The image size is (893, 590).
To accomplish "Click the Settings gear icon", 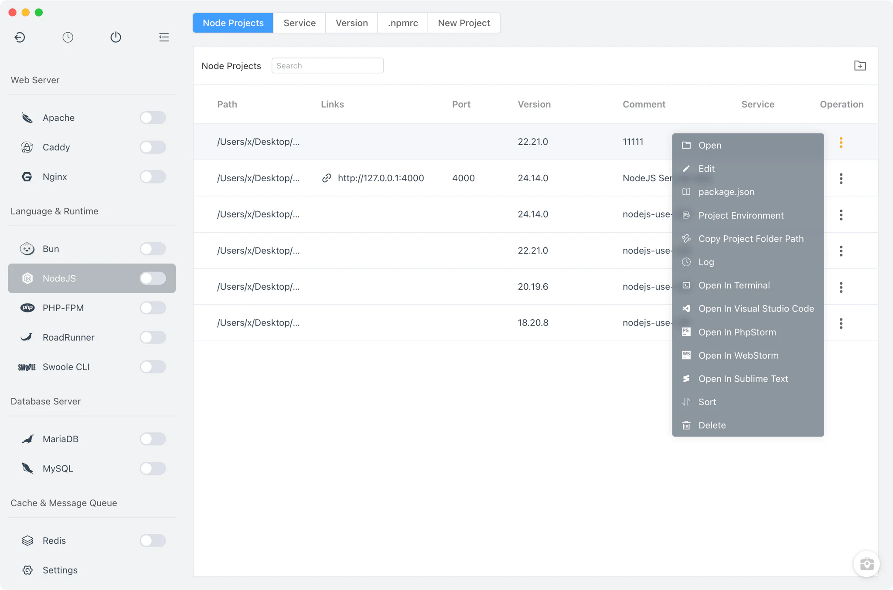I will click(27, 570).
